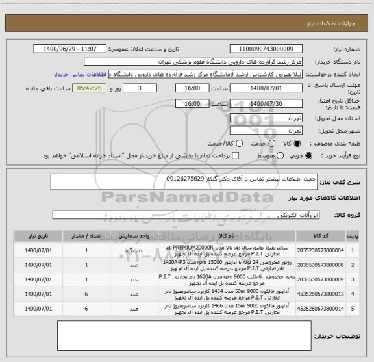Click the quantity 6 in row 4

coord(86,294)
